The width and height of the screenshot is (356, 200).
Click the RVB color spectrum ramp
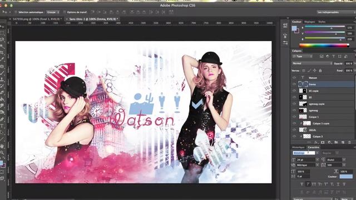coord(324,46)
